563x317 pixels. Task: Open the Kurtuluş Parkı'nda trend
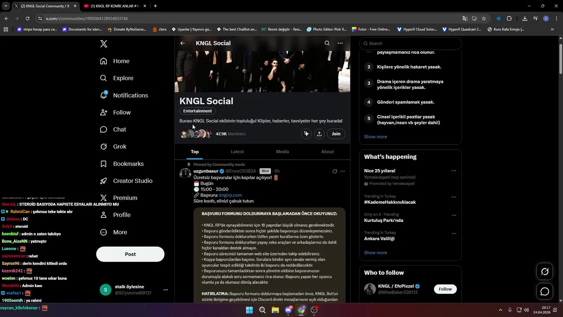pos(384,220)
